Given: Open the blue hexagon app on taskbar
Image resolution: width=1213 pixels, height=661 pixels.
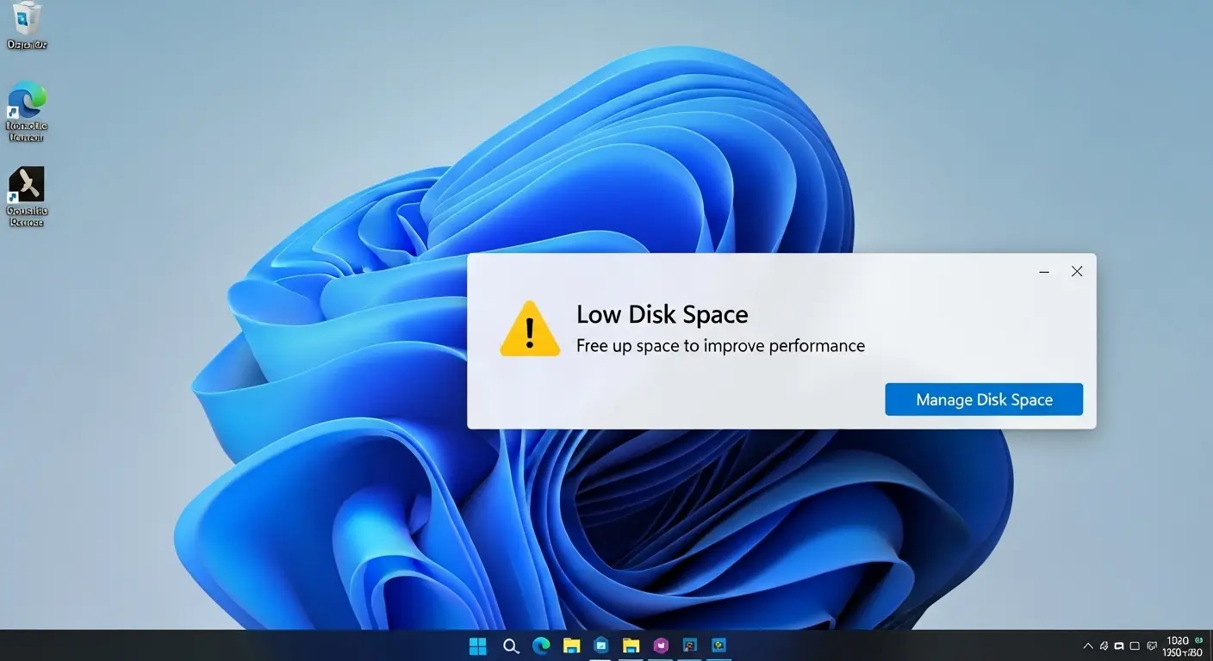Looking at the screenshot, I should 601,646.
